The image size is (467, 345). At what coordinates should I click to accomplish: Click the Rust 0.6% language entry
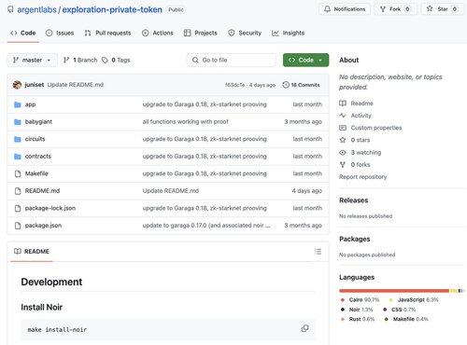click(x=358, y=319)
